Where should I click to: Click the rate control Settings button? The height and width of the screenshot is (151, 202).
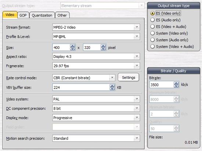(x=129, y=77)
